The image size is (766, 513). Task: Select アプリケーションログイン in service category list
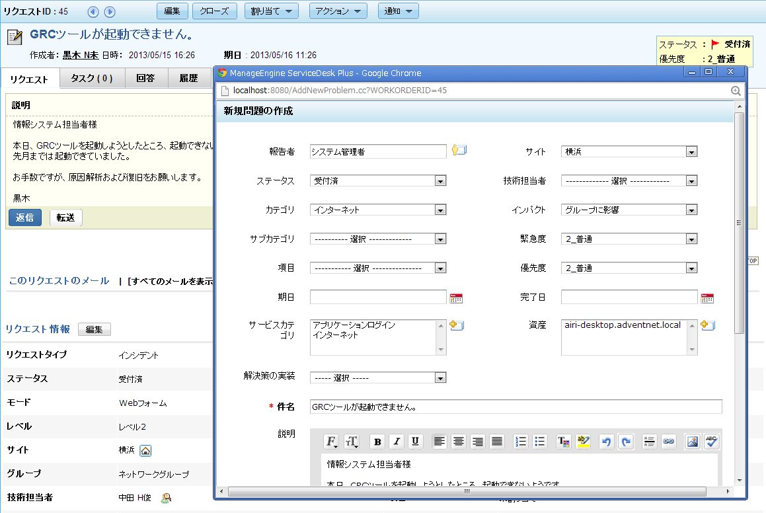pos(354,325)
